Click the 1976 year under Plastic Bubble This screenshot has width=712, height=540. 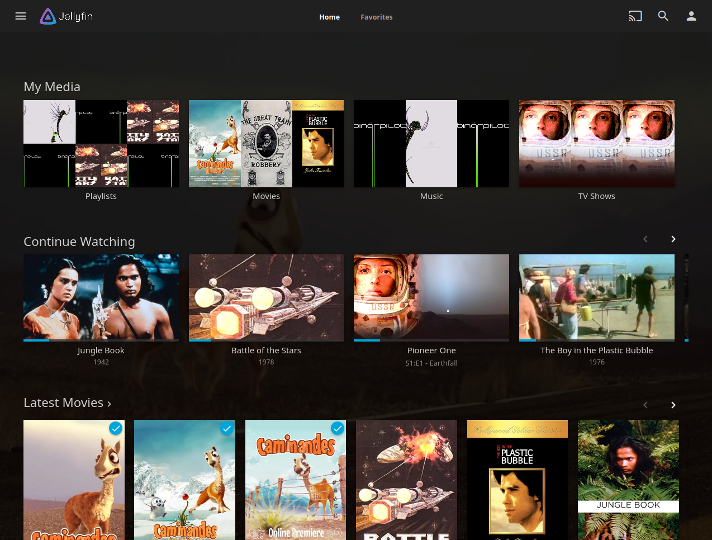coord(597,362)
